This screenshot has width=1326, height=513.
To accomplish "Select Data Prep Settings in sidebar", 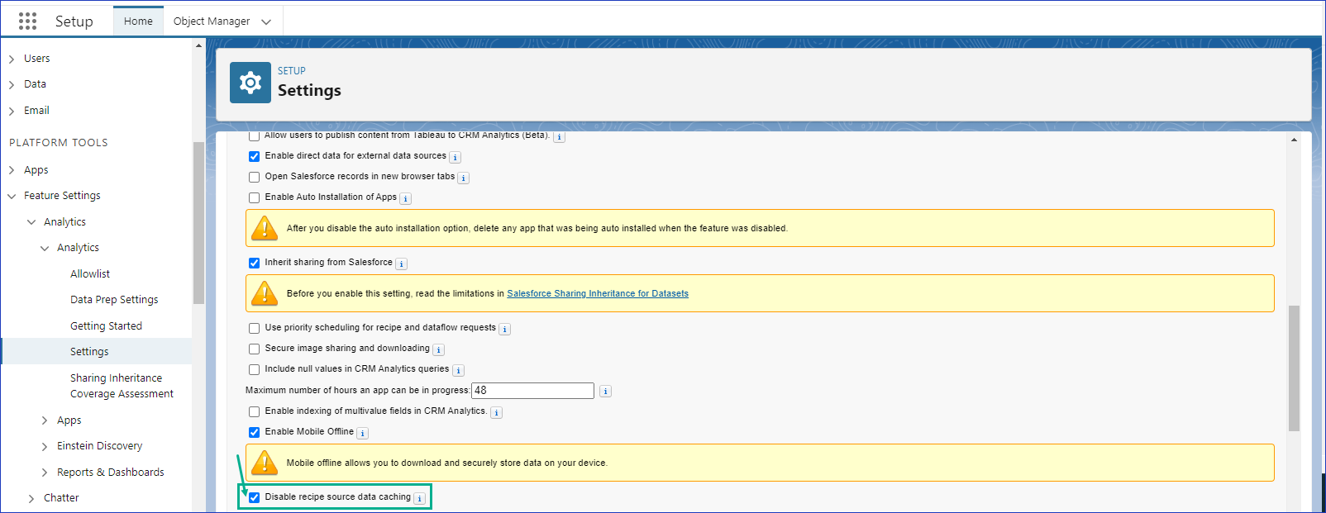I will click(114, 300).
